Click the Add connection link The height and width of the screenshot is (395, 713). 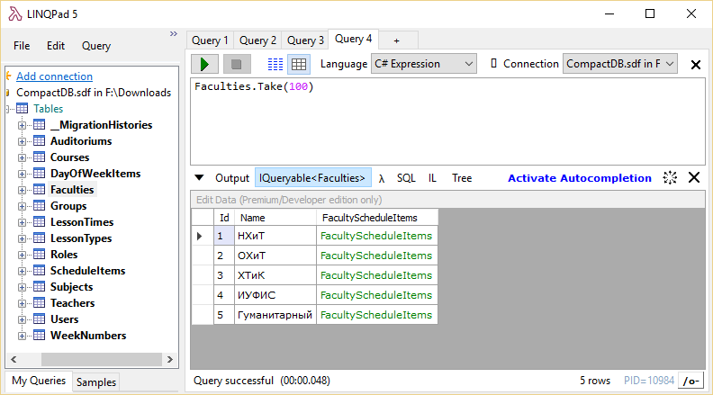coord(54,76)
